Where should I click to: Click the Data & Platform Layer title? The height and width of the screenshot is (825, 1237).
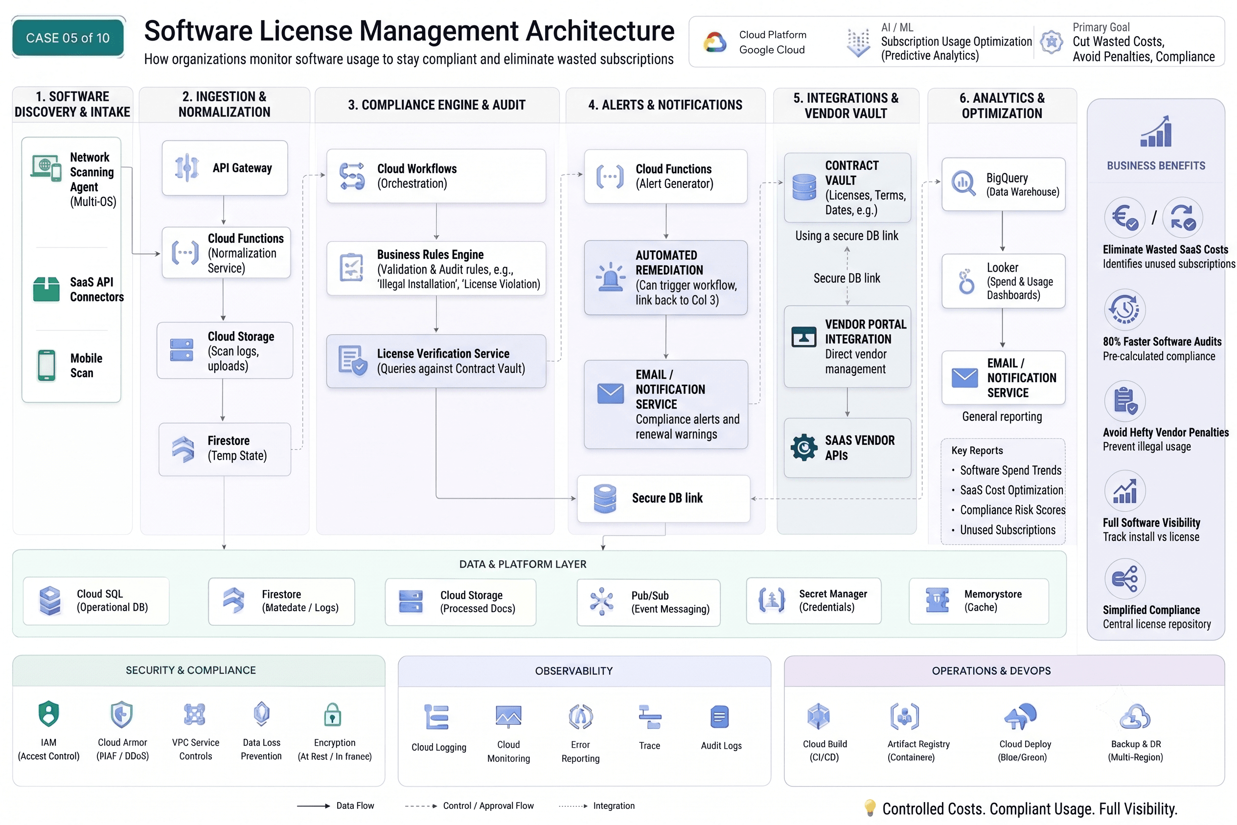pos(523,564)
